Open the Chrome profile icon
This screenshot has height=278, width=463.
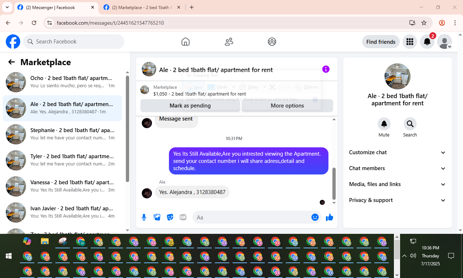pyautogui.click(x=442, y=23)
